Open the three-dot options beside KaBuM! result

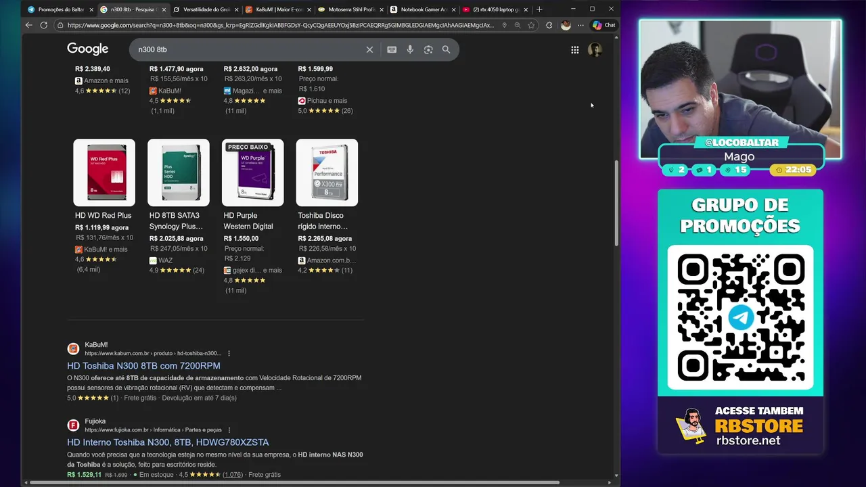229,353
